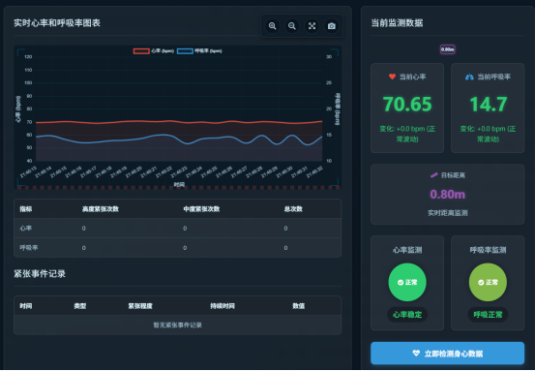Click 心率 row's 中度紧张次数 value

pos(185,229)
